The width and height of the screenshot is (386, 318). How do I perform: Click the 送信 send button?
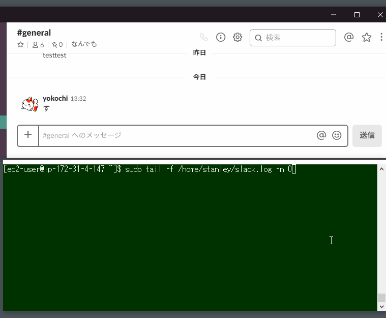367,136
